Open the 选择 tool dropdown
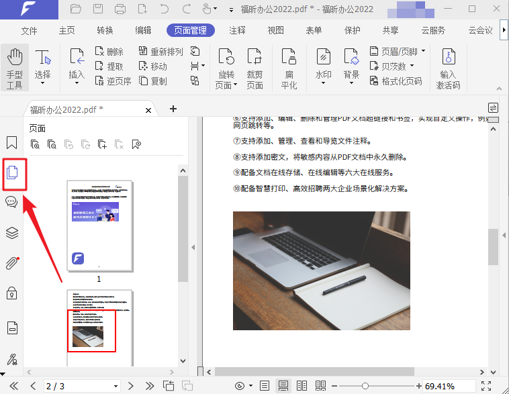The image size is (509, 394). tap(42, 83)
